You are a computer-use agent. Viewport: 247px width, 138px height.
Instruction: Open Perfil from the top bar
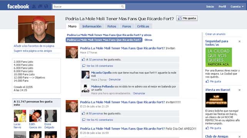click(222, 6)
